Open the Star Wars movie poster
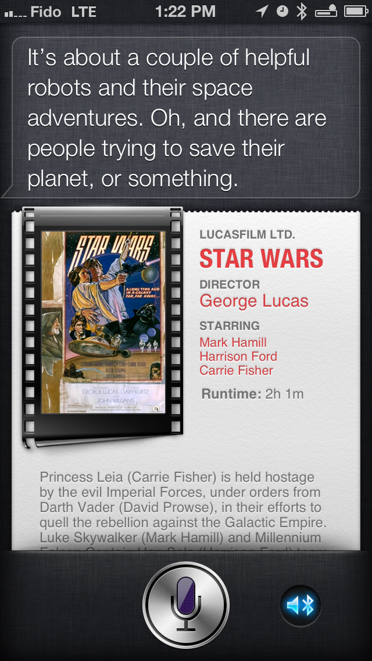The width and height of the screenshot is (372, 661). tap(103, 322)
